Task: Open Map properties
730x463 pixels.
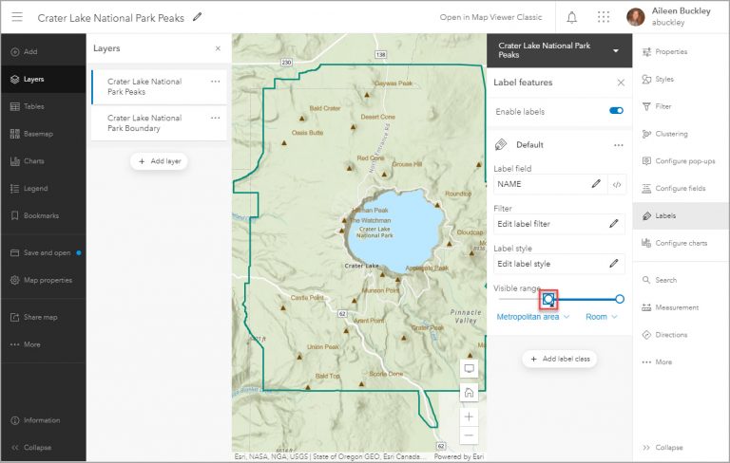Action: [44, 280]
